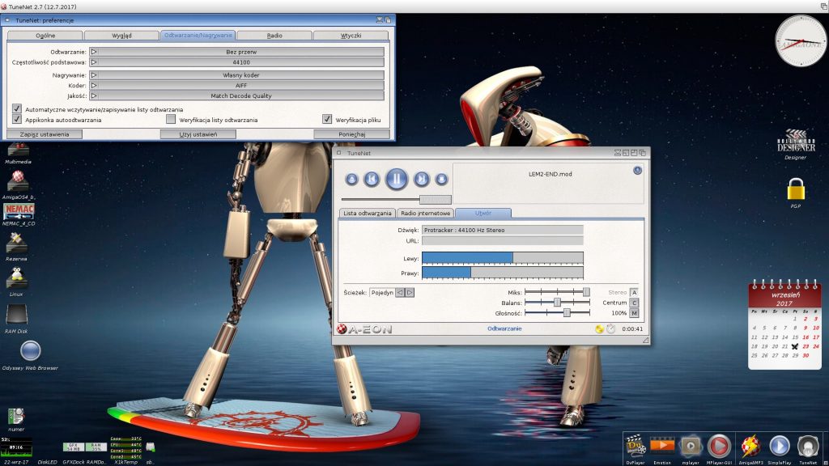Toggle the Appikonka autoodtwarzania checkbox

pos(17,120)
